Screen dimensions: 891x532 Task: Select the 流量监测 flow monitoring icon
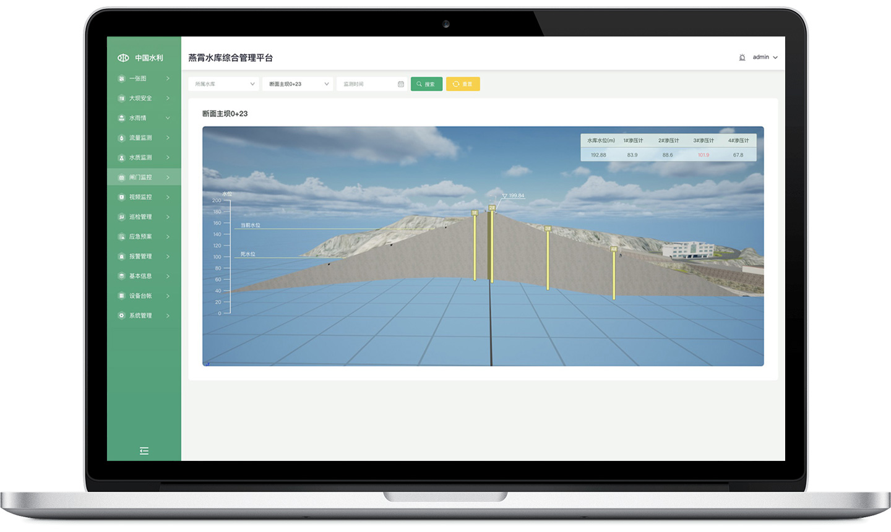click(x=121, y=137)
